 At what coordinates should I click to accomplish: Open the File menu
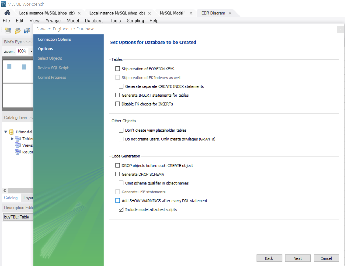6,21
